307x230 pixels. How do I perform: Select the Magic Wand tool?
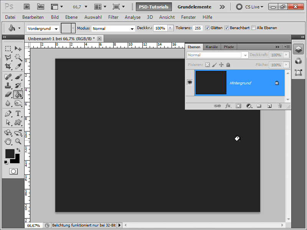pyautogui.click(x=18, y=57)
